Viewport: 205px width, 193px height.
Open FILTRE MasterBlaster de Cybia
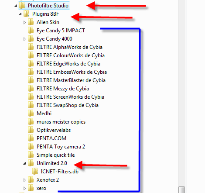71,80
